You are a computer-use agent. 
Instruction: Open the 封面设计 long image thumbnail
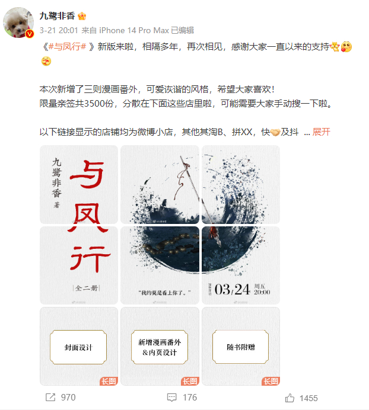click(x=79, y=346)
